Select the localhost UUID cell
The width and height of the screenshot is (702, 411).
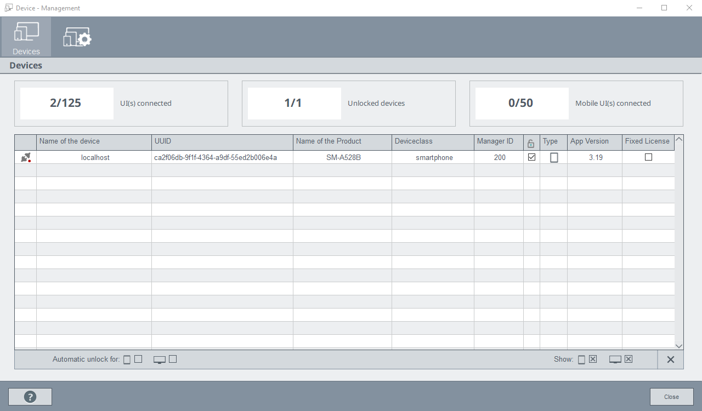click(216, 158)
